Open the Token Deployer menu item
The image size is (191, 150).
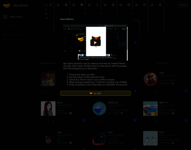[x=19, y=34]
